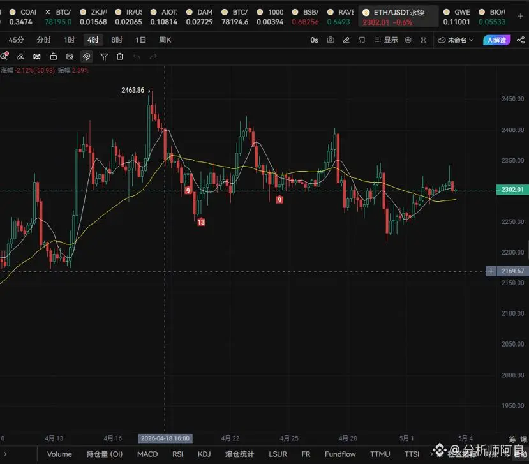Screen dimensions: 529x464
Task: Click the AI解读 button
Action: 497,40
